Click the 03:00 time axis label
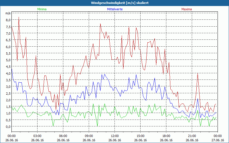Viewport: 229px width, 143px height. coord(37,136)
